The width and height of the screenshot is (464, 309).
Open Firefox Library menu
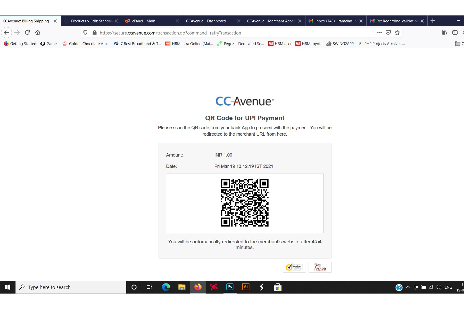tap(445, 33)
